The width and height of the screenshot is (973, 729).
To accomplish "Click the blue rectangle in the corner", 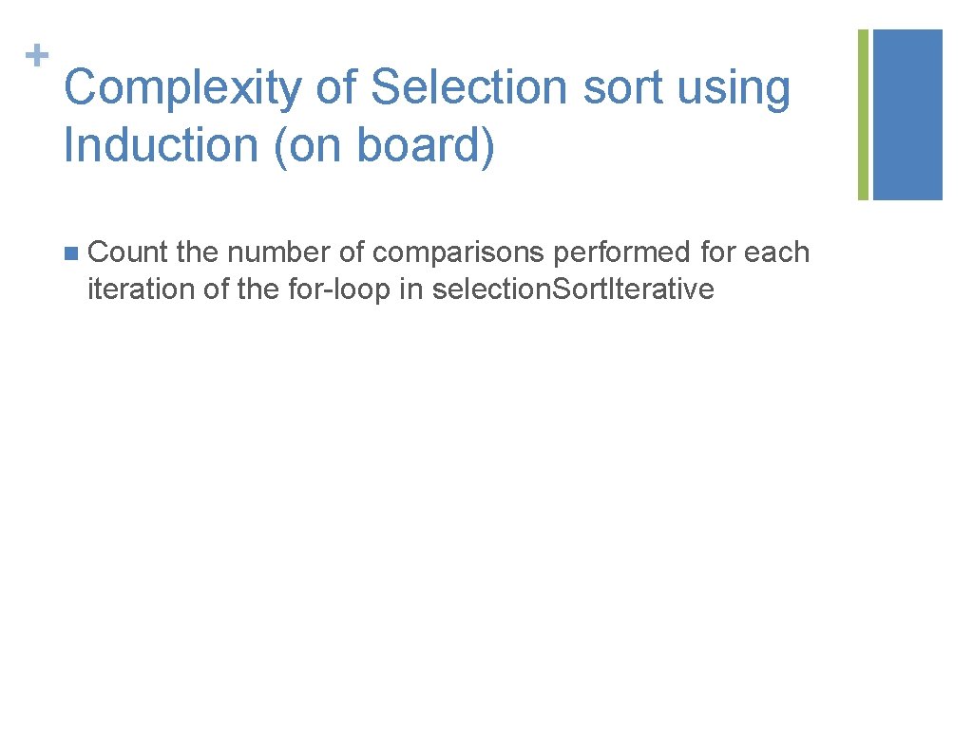I will pyautogui.click(x=907, y=114).
